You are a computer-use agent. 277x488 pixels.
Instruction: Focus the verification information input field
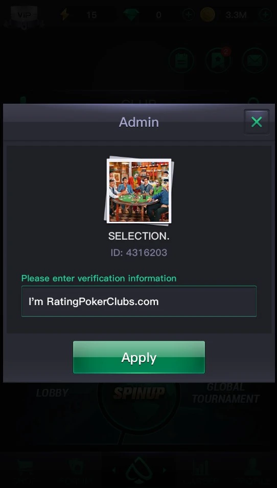coord(139,301)
